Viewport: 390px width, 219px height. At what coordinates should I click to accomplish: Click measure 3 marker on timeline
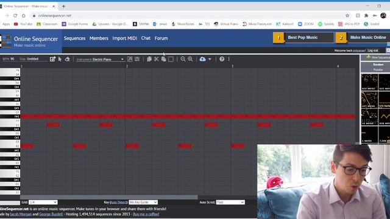coord(233,66)
